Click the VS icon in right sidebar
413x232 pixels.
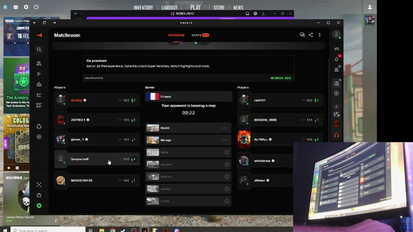pos(337,49)
